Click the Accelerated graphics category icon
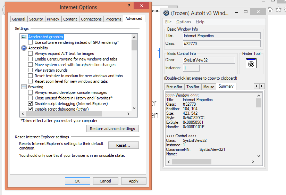286x195 pixels. click(24, 37)
